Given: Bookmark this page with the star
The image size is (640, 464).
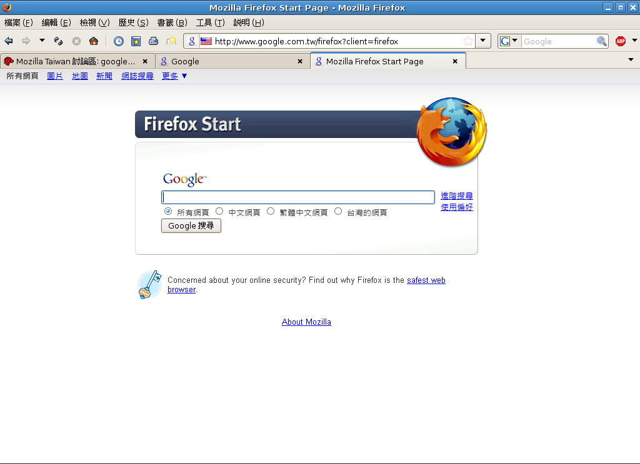Looking at the screenshot, I should (468, 41).
